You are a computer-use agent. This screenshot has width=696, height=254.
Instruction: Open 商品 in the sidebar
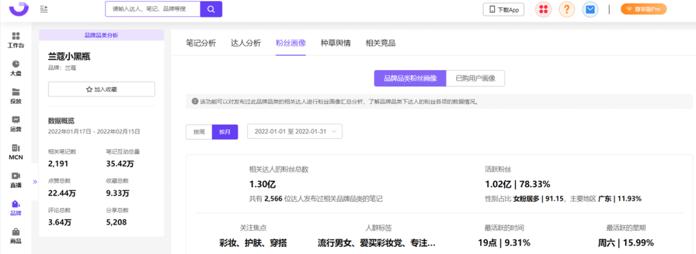click(x=15, y=236)
